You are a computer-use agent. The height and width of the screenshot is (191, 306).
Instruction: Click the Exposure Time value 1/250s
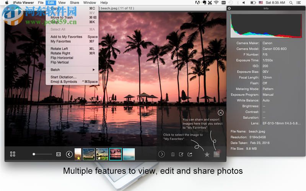point(267,60)
